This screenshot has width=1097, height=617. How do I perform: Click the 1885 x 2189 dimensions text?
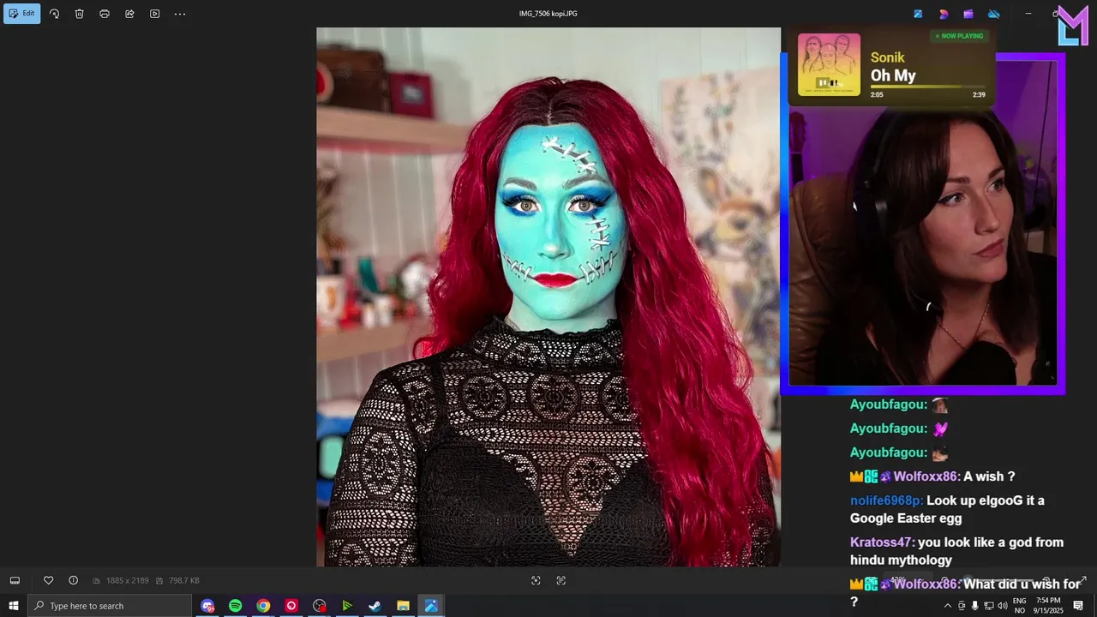(x=127, y=581)
